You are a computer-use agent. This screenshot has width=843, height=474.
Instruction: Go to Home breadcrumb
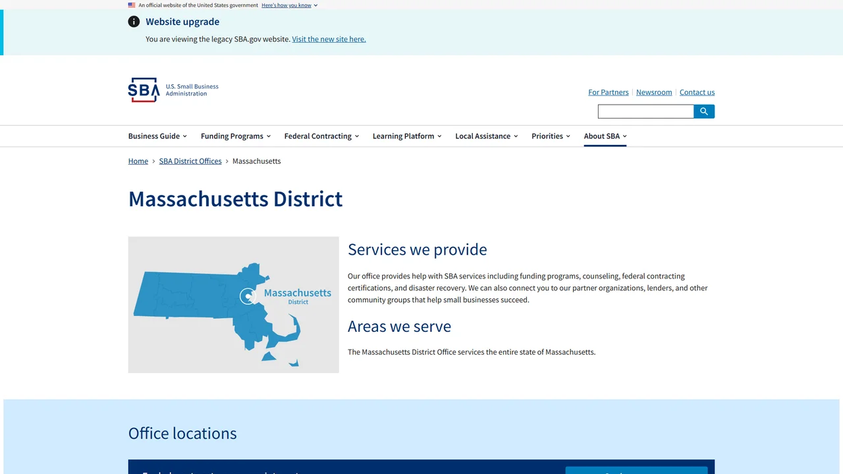[x=138, y=161]
